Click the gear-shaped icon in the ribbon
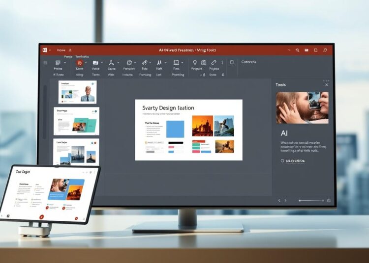369x263 pixels. pos(129,63)
